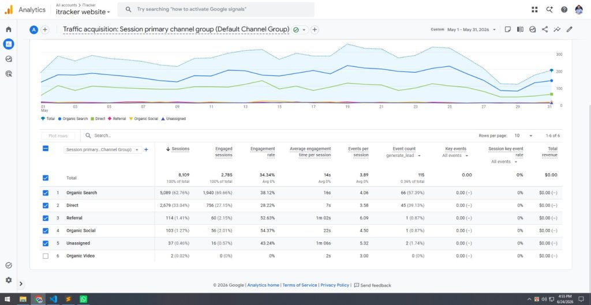Sort by Engagement rate column
Image resolution: width=591 pixels, height=305 pixels.
pos(263,152)
